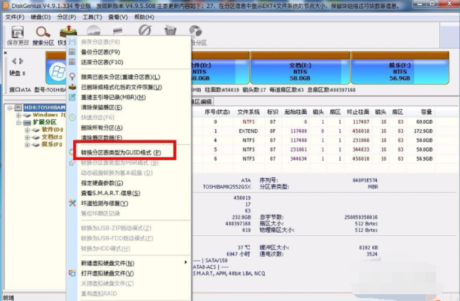The width and height of the screenshot is (460, 301).
Task: Click the Delete Partition trash toolbar icon
Action: click(170, 30)
